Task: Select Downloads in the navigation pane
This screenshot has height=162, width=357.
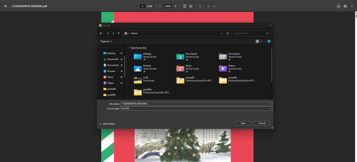Action: 113,59
